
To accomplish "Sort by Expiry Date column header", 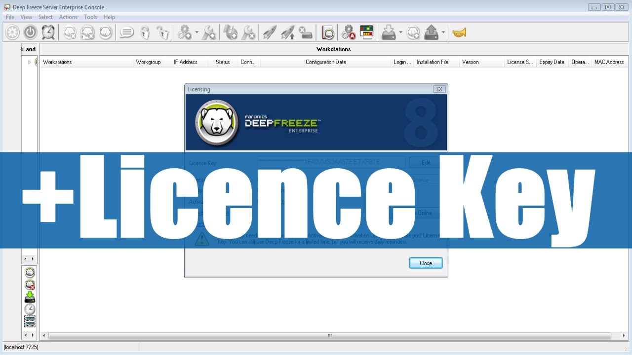I will click(553, 62).
